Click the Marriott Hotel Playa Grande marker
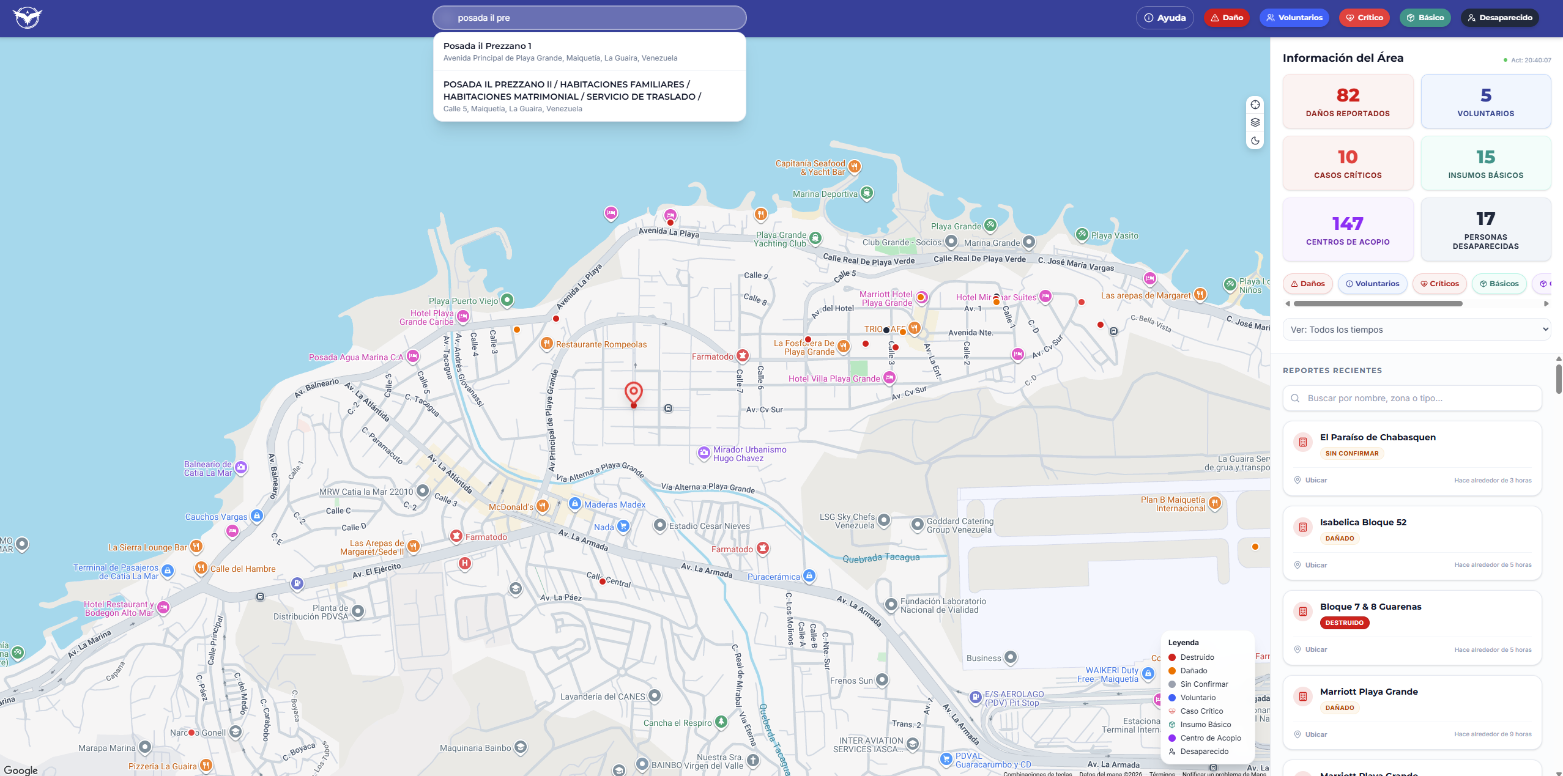1563x776 pixels. click(921, 298)
